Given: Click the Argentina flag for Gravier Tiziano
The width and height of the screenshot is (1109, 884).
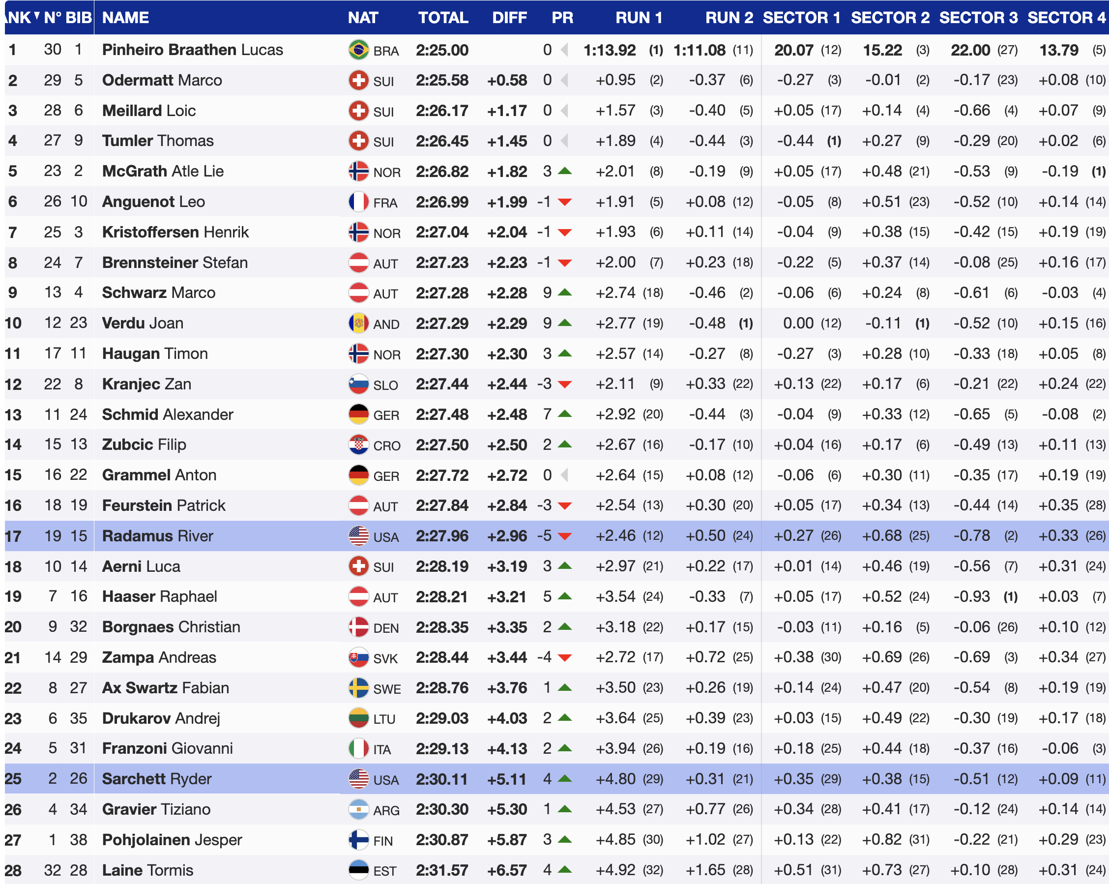Looking at the screenshot, I should [358, 809].
